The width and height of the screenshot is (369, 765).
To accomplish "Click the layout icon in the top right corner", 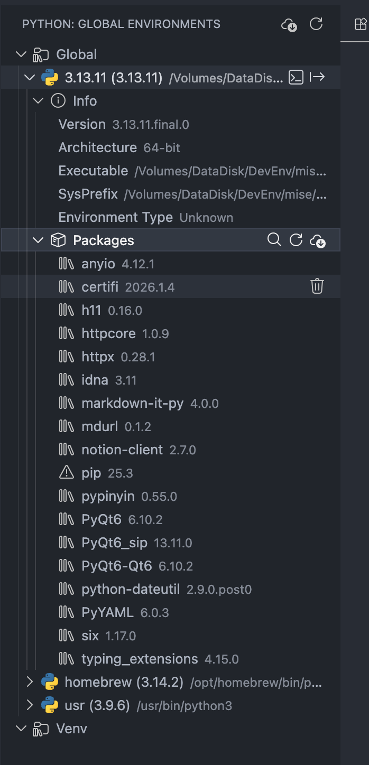I will [360, 24].
